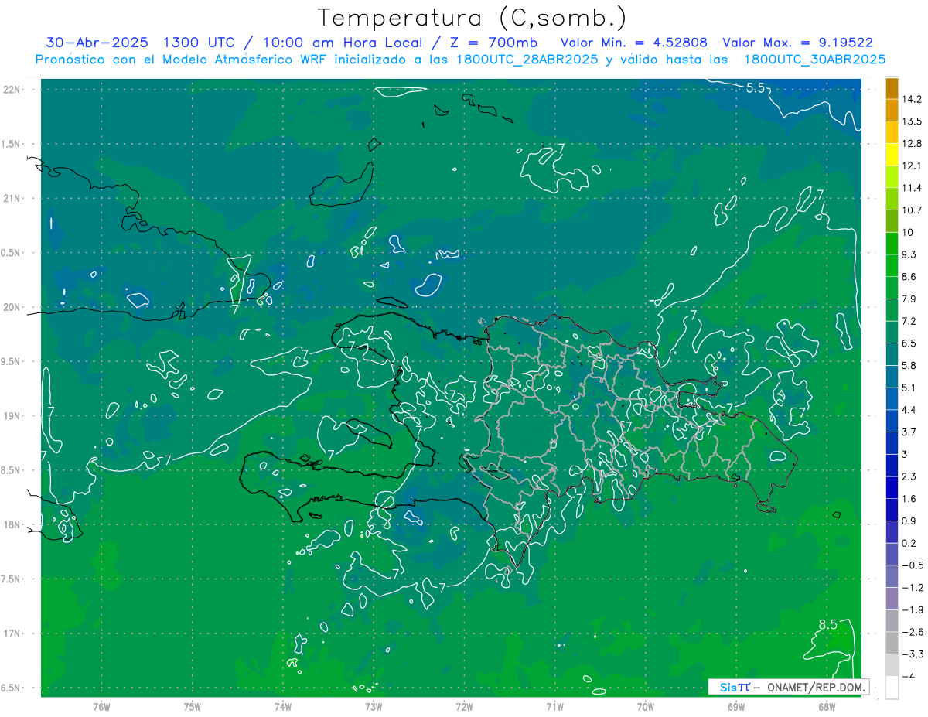This screenshot has height=717, width=928.
Task: Click latitude label "22N"
Action: [x=13, y=90]
